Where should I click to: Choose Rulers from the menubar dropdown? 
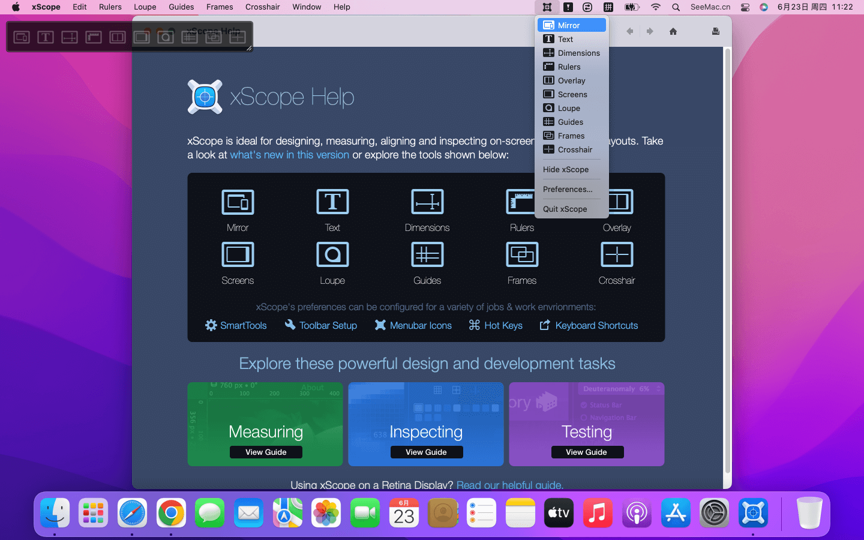pos(572,67)
